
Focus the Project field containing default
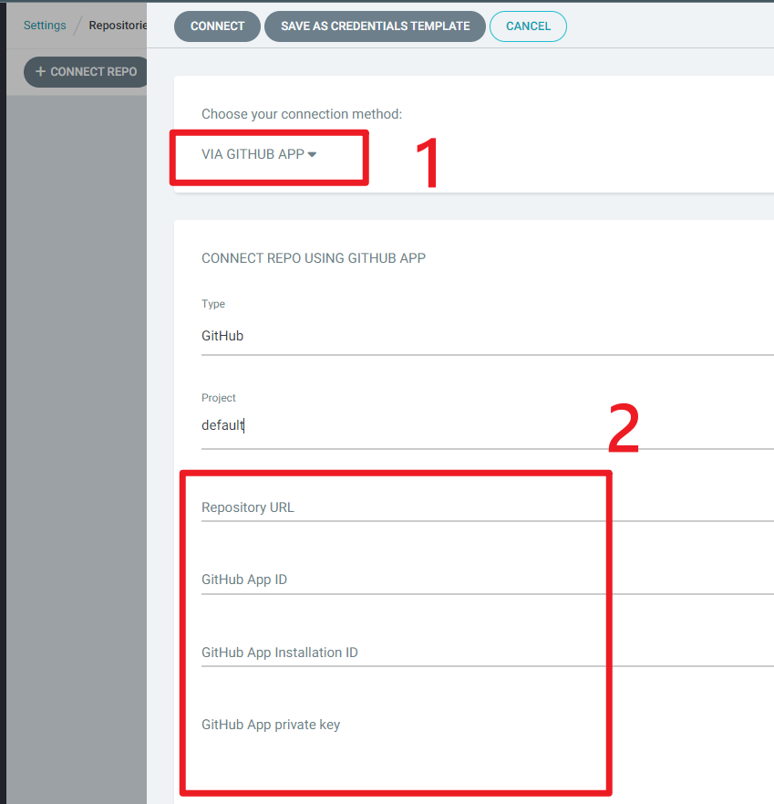pyautogui.click(x=487, y=425)
